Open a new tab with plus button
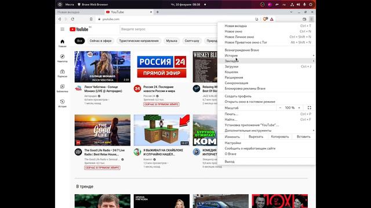The width and height of the screenshot is (371, 208). coord(157,12)
